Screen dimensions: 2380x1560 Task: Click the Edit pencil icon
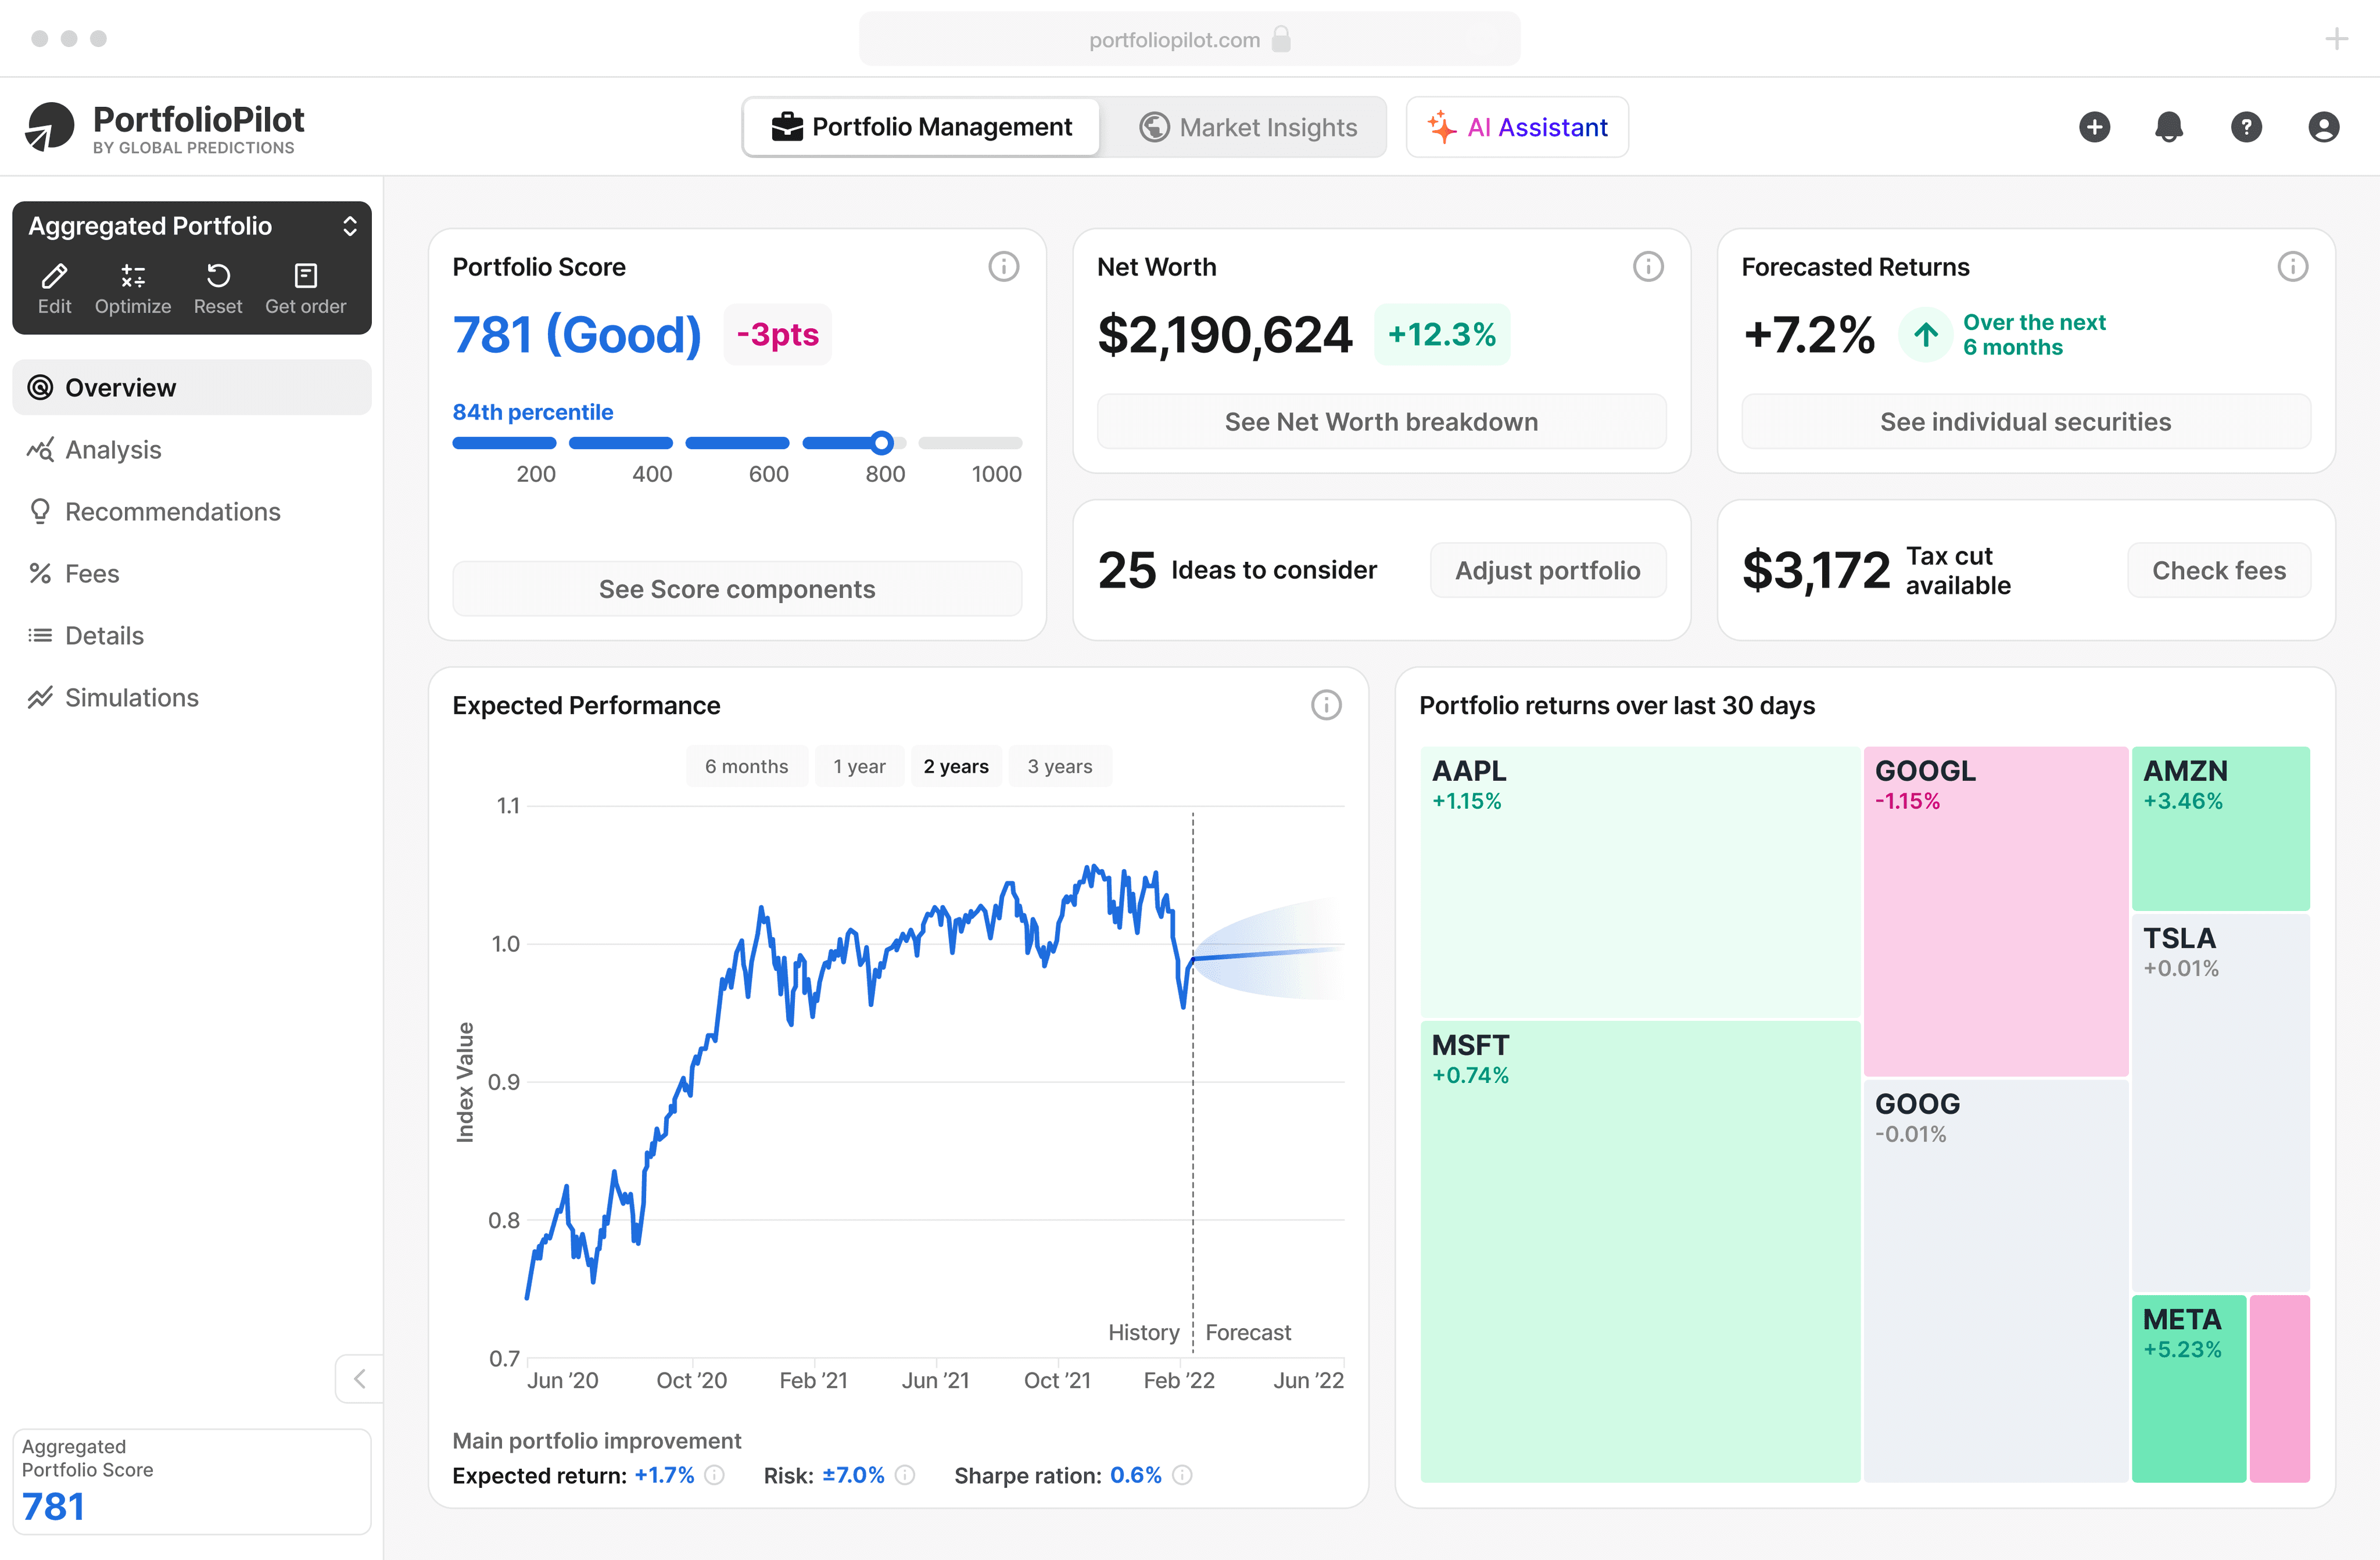coord(54,276)
